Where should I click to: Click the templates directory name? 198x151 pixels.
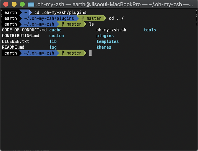tap(108, 41)
